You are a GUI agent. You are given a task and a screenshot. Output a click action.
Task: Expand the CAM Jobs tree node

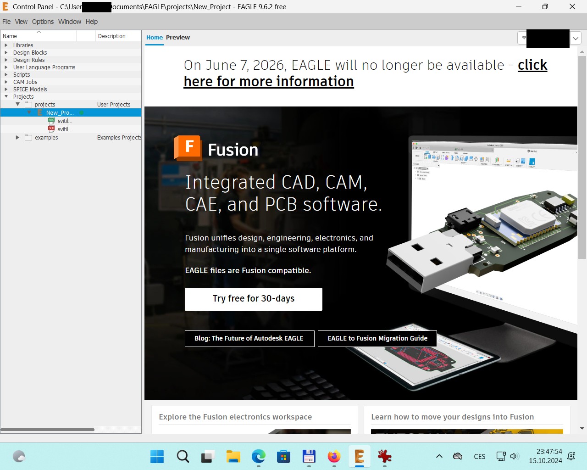click(x=6, y=82)
